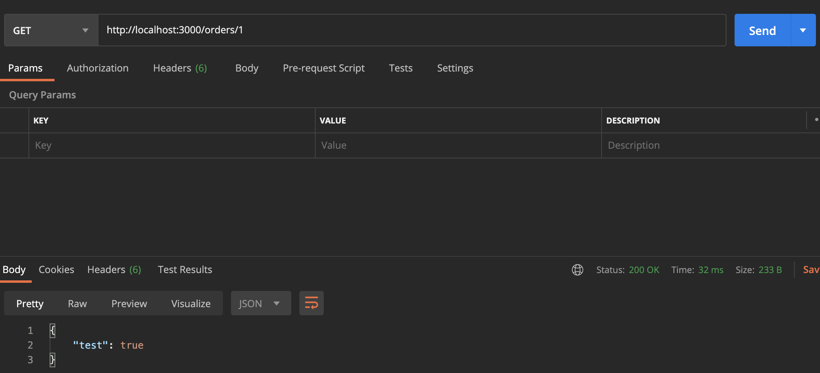
Task: Expand the Send options arrow
Action: [803, 30]
